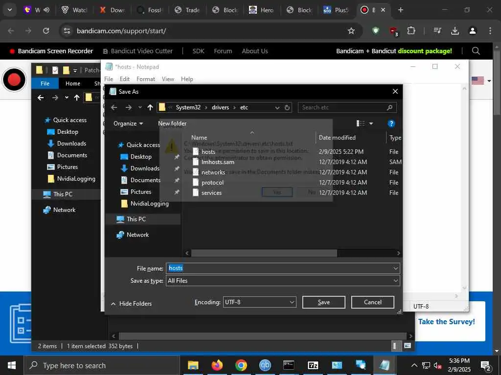Click the blue Help icon in Save As
The width and height of the screenshot is (501, 375).
[x=391, y=124]
